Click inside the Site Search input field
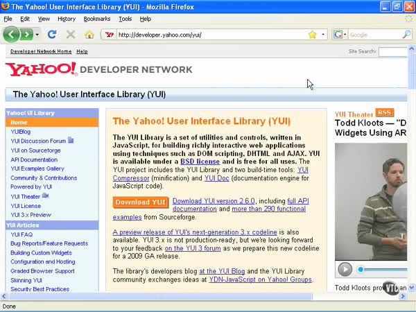This screenshot has width=416, height=312. [x=394, y=52]
